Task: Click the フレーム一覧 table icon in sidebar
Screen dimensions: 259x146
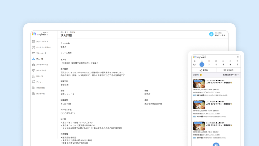Action: [34, 53]
